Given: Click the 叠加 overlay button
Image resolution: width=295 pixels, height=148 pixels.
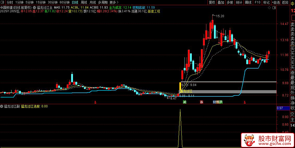Looking at the screenshot, I should 221,2.
